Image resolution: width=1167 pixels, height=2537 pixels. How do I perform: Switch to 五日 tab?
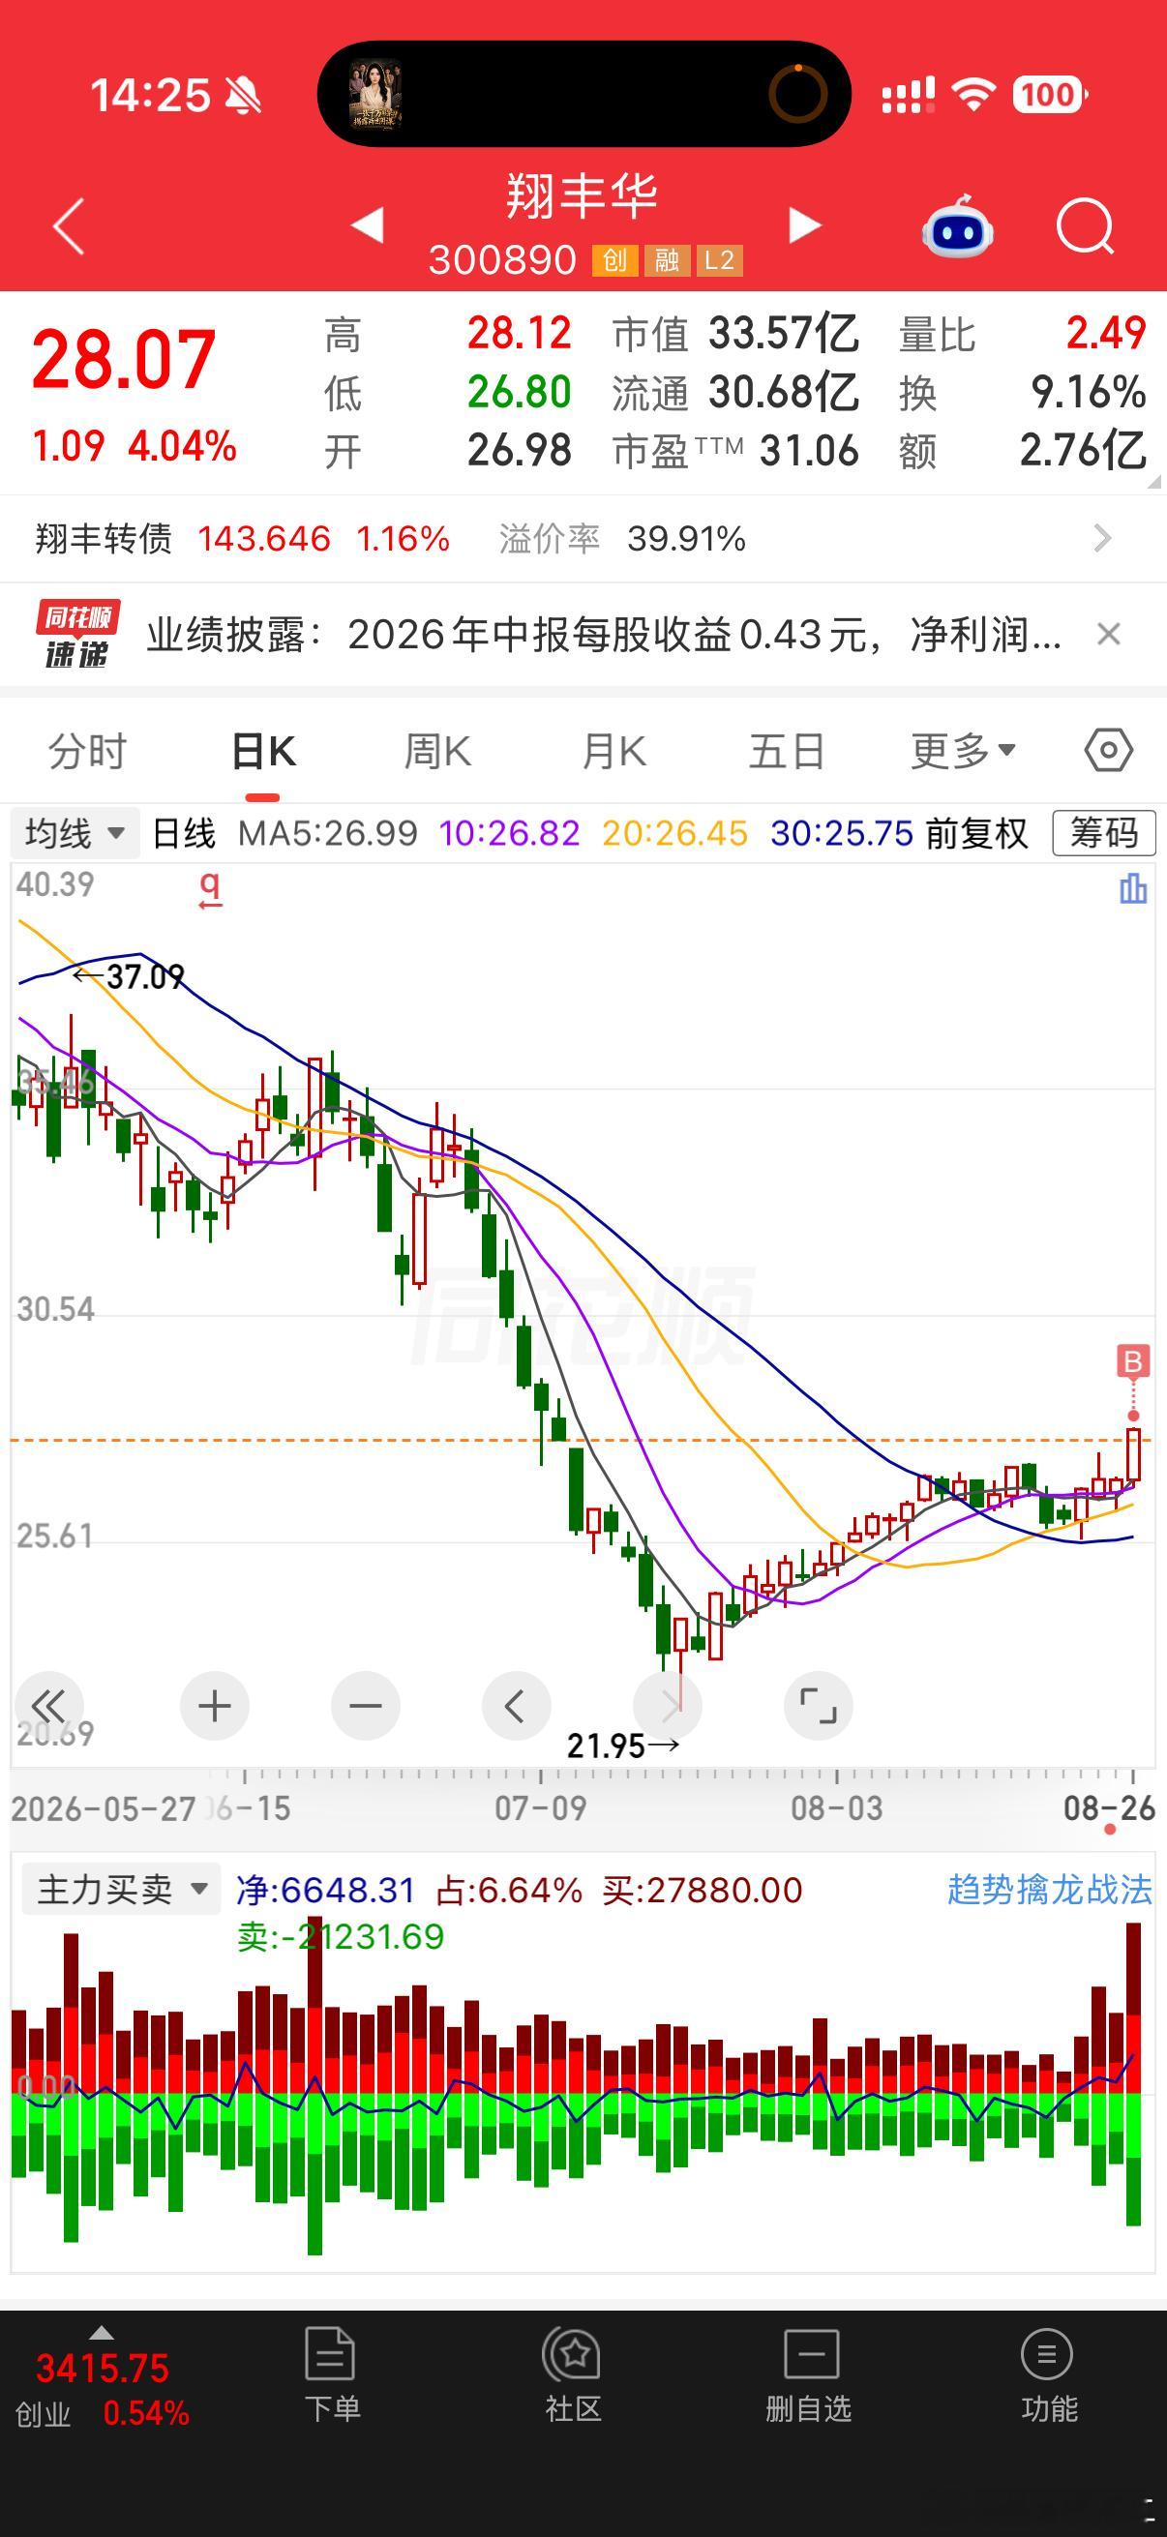pyautogui.click(x=786, y=752)
